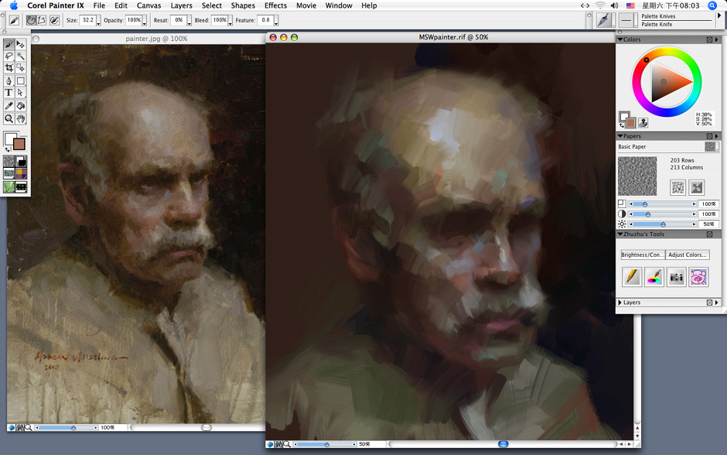Select the Grabber hand tool
Screen dimensions: 727x455
(21, 118)
